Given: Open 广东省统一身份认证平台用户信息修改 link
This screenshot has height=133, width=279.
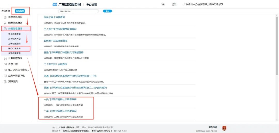Looking at the screenshot, I should tap(203, 5).
